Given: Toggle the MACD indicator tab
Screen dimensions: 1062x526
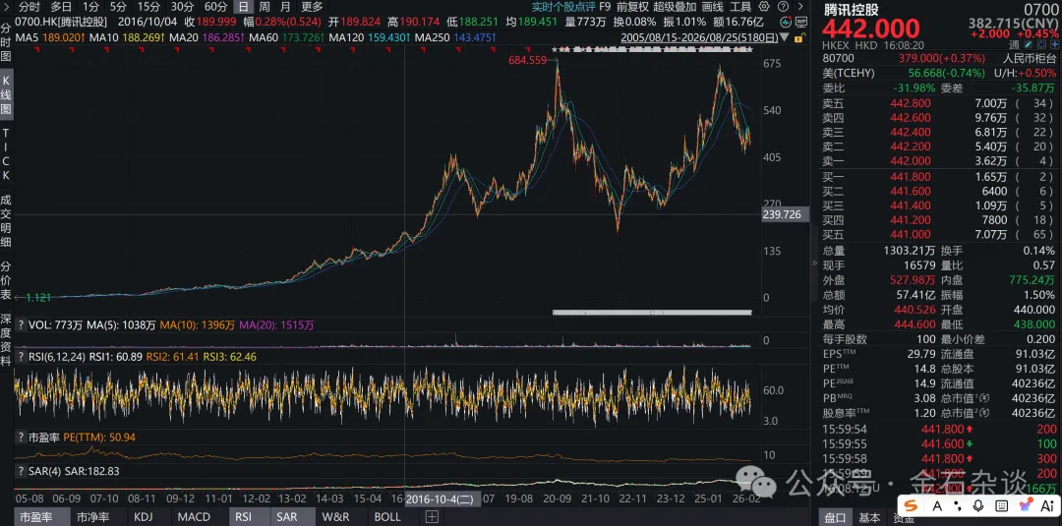Looking at the screenshot, I should coord(194,517).
